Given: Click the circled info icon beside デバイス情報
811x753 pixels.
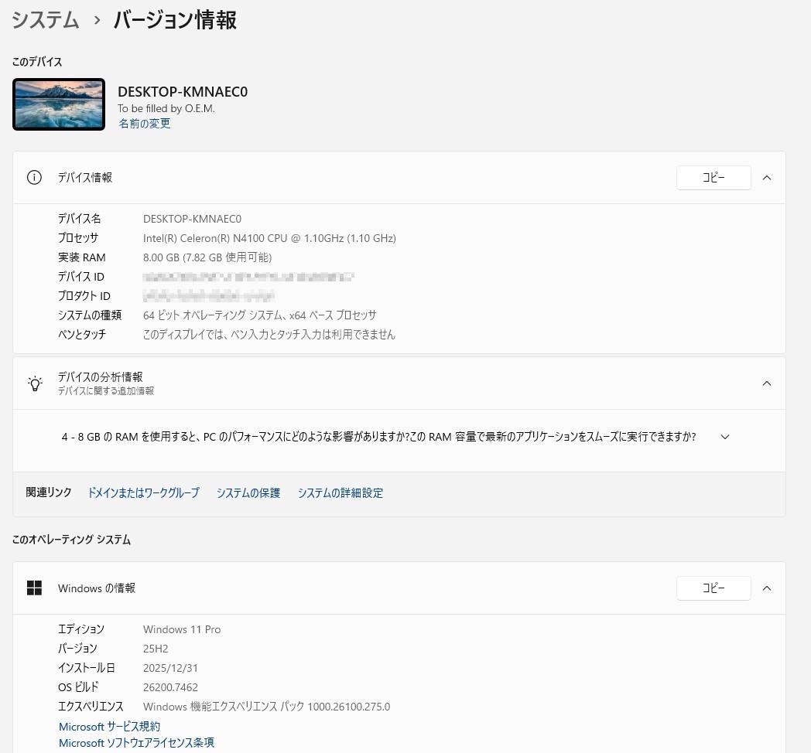Looking at the screenshot, I should (x=34, y=177).
